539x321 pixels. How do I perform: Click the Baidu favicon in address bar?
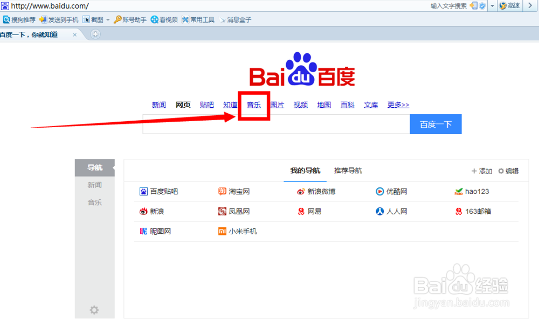tap(5, 6)
